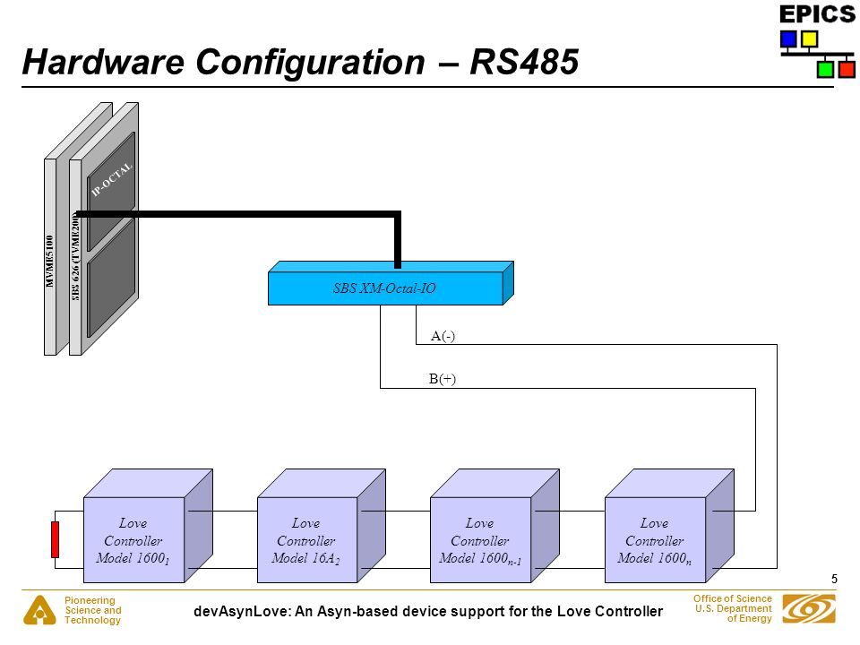Select the Love Controller Model 1600 n cube
The height and width of the screenshot is (645, 860).
click(669, 526)
